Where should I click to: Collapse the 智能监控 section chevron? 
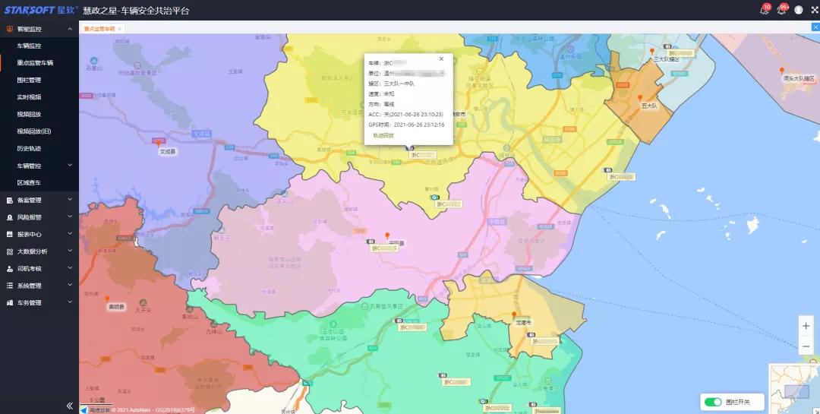[x=70, y=30]
